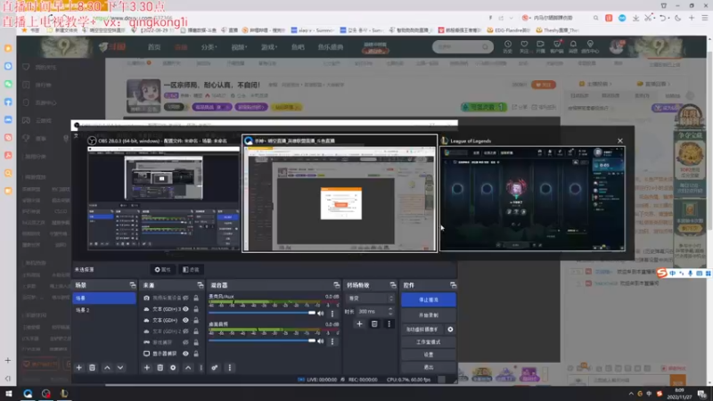This screenshot has height=401, width=713.
Task: Mute the desktop audio speaker icon
Action: [321, 341]
